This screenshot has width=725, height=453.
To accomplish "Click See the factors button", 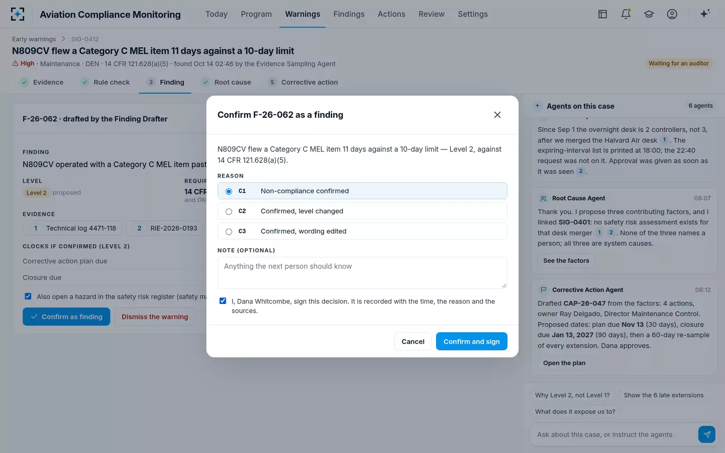I will (566, 261).
